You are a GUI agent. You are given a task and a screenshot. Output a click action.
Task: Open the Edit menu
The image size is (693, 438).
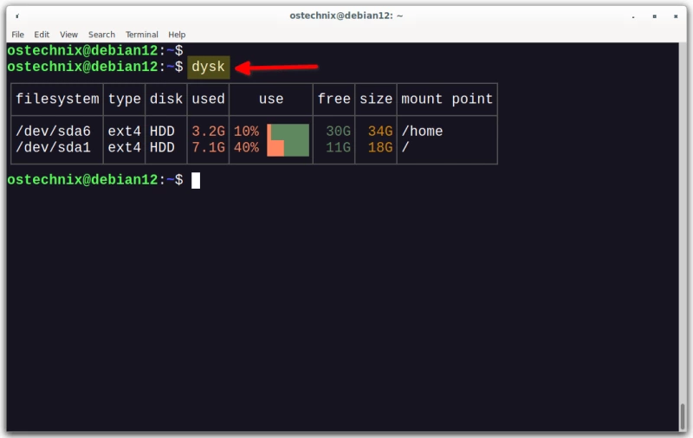[x=42, y=35]
